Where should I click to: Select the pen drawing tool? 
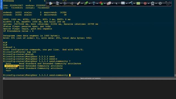point(78,3)
